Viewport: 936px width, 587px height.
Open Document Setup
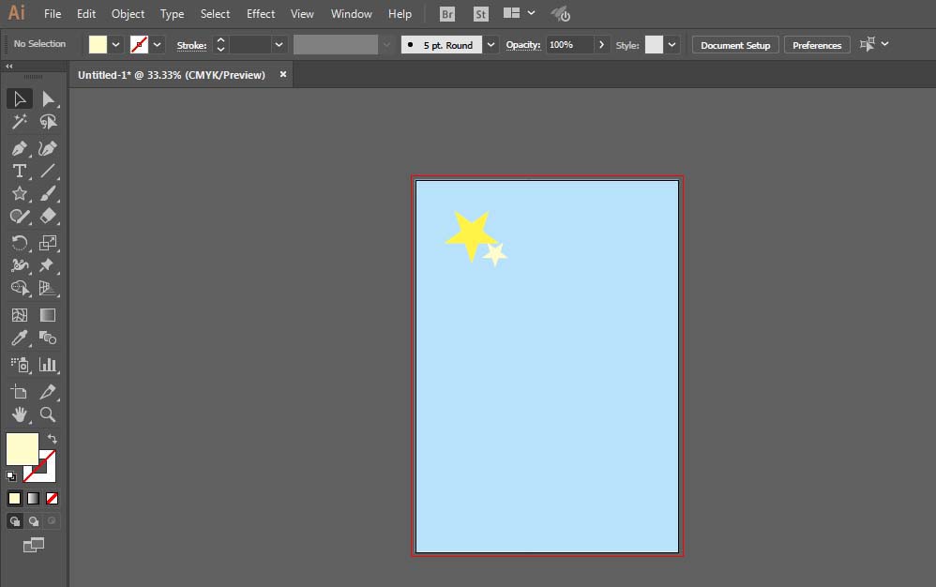pyautogui.click(x=734, y=44)
